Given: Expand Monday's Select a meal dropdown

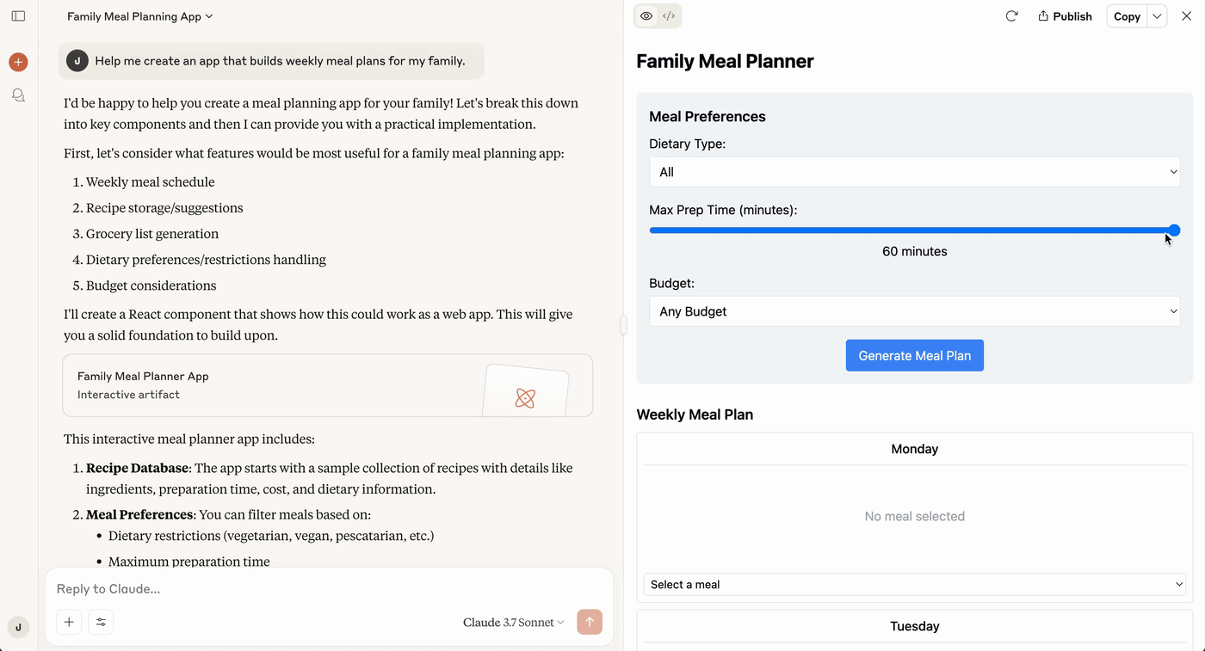Looking at the screenshot, I should pyautogui.click(x=914, y=585).
